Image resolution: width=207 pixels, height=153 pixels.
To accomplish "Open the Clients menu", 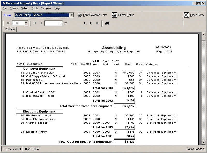I will click(14, 8).
